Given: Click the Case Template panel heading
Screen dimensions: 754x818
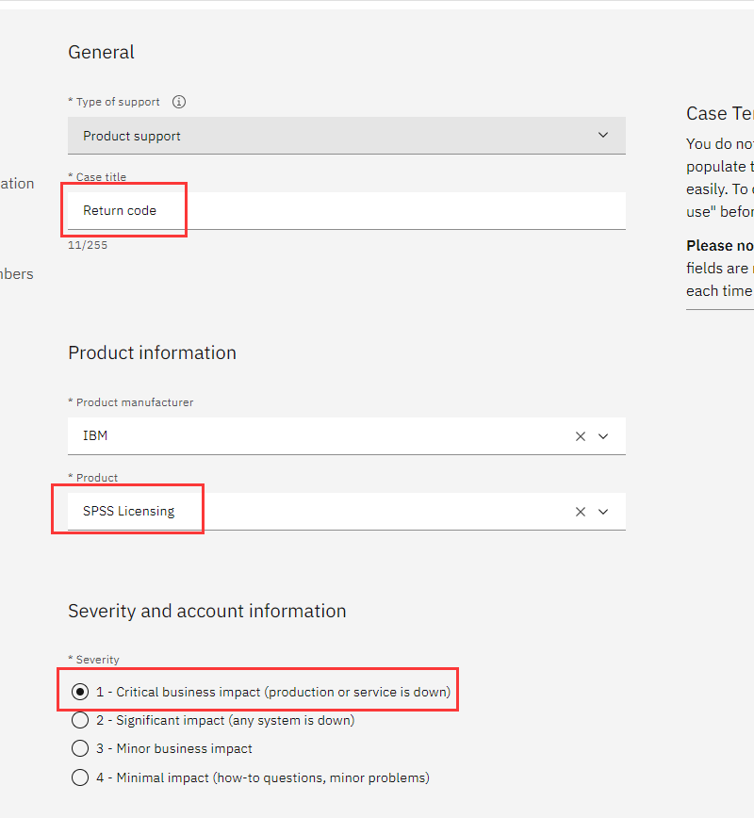Looking at the screenshot, I should point(719,113).
